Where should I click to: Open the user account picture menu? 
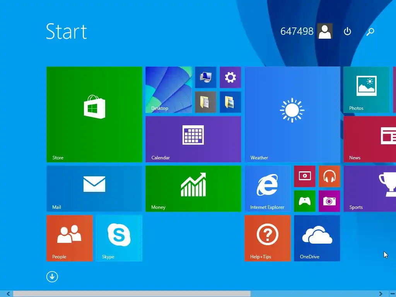click(325, 31)
